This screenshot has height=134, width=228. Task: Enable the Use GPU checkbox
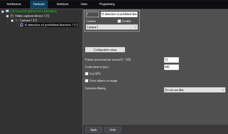click(87, 74)
